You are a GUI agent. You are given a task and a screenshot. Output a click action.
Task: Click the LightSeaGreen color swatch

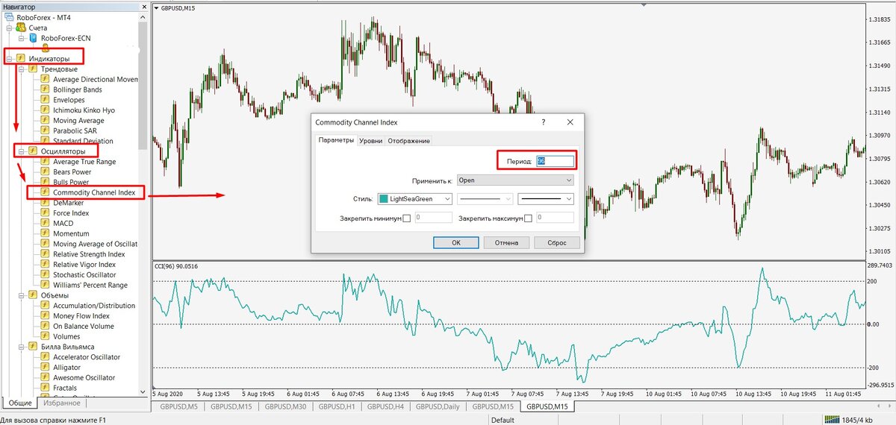384,199
